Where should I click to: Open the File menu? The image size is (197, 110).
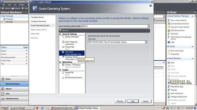tap(3, 5)
